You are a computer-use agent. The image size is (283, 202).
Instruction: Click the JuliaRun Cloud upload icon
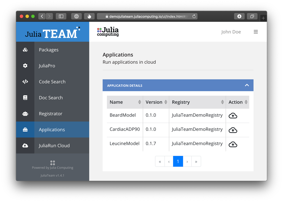(x=25, y=146)
